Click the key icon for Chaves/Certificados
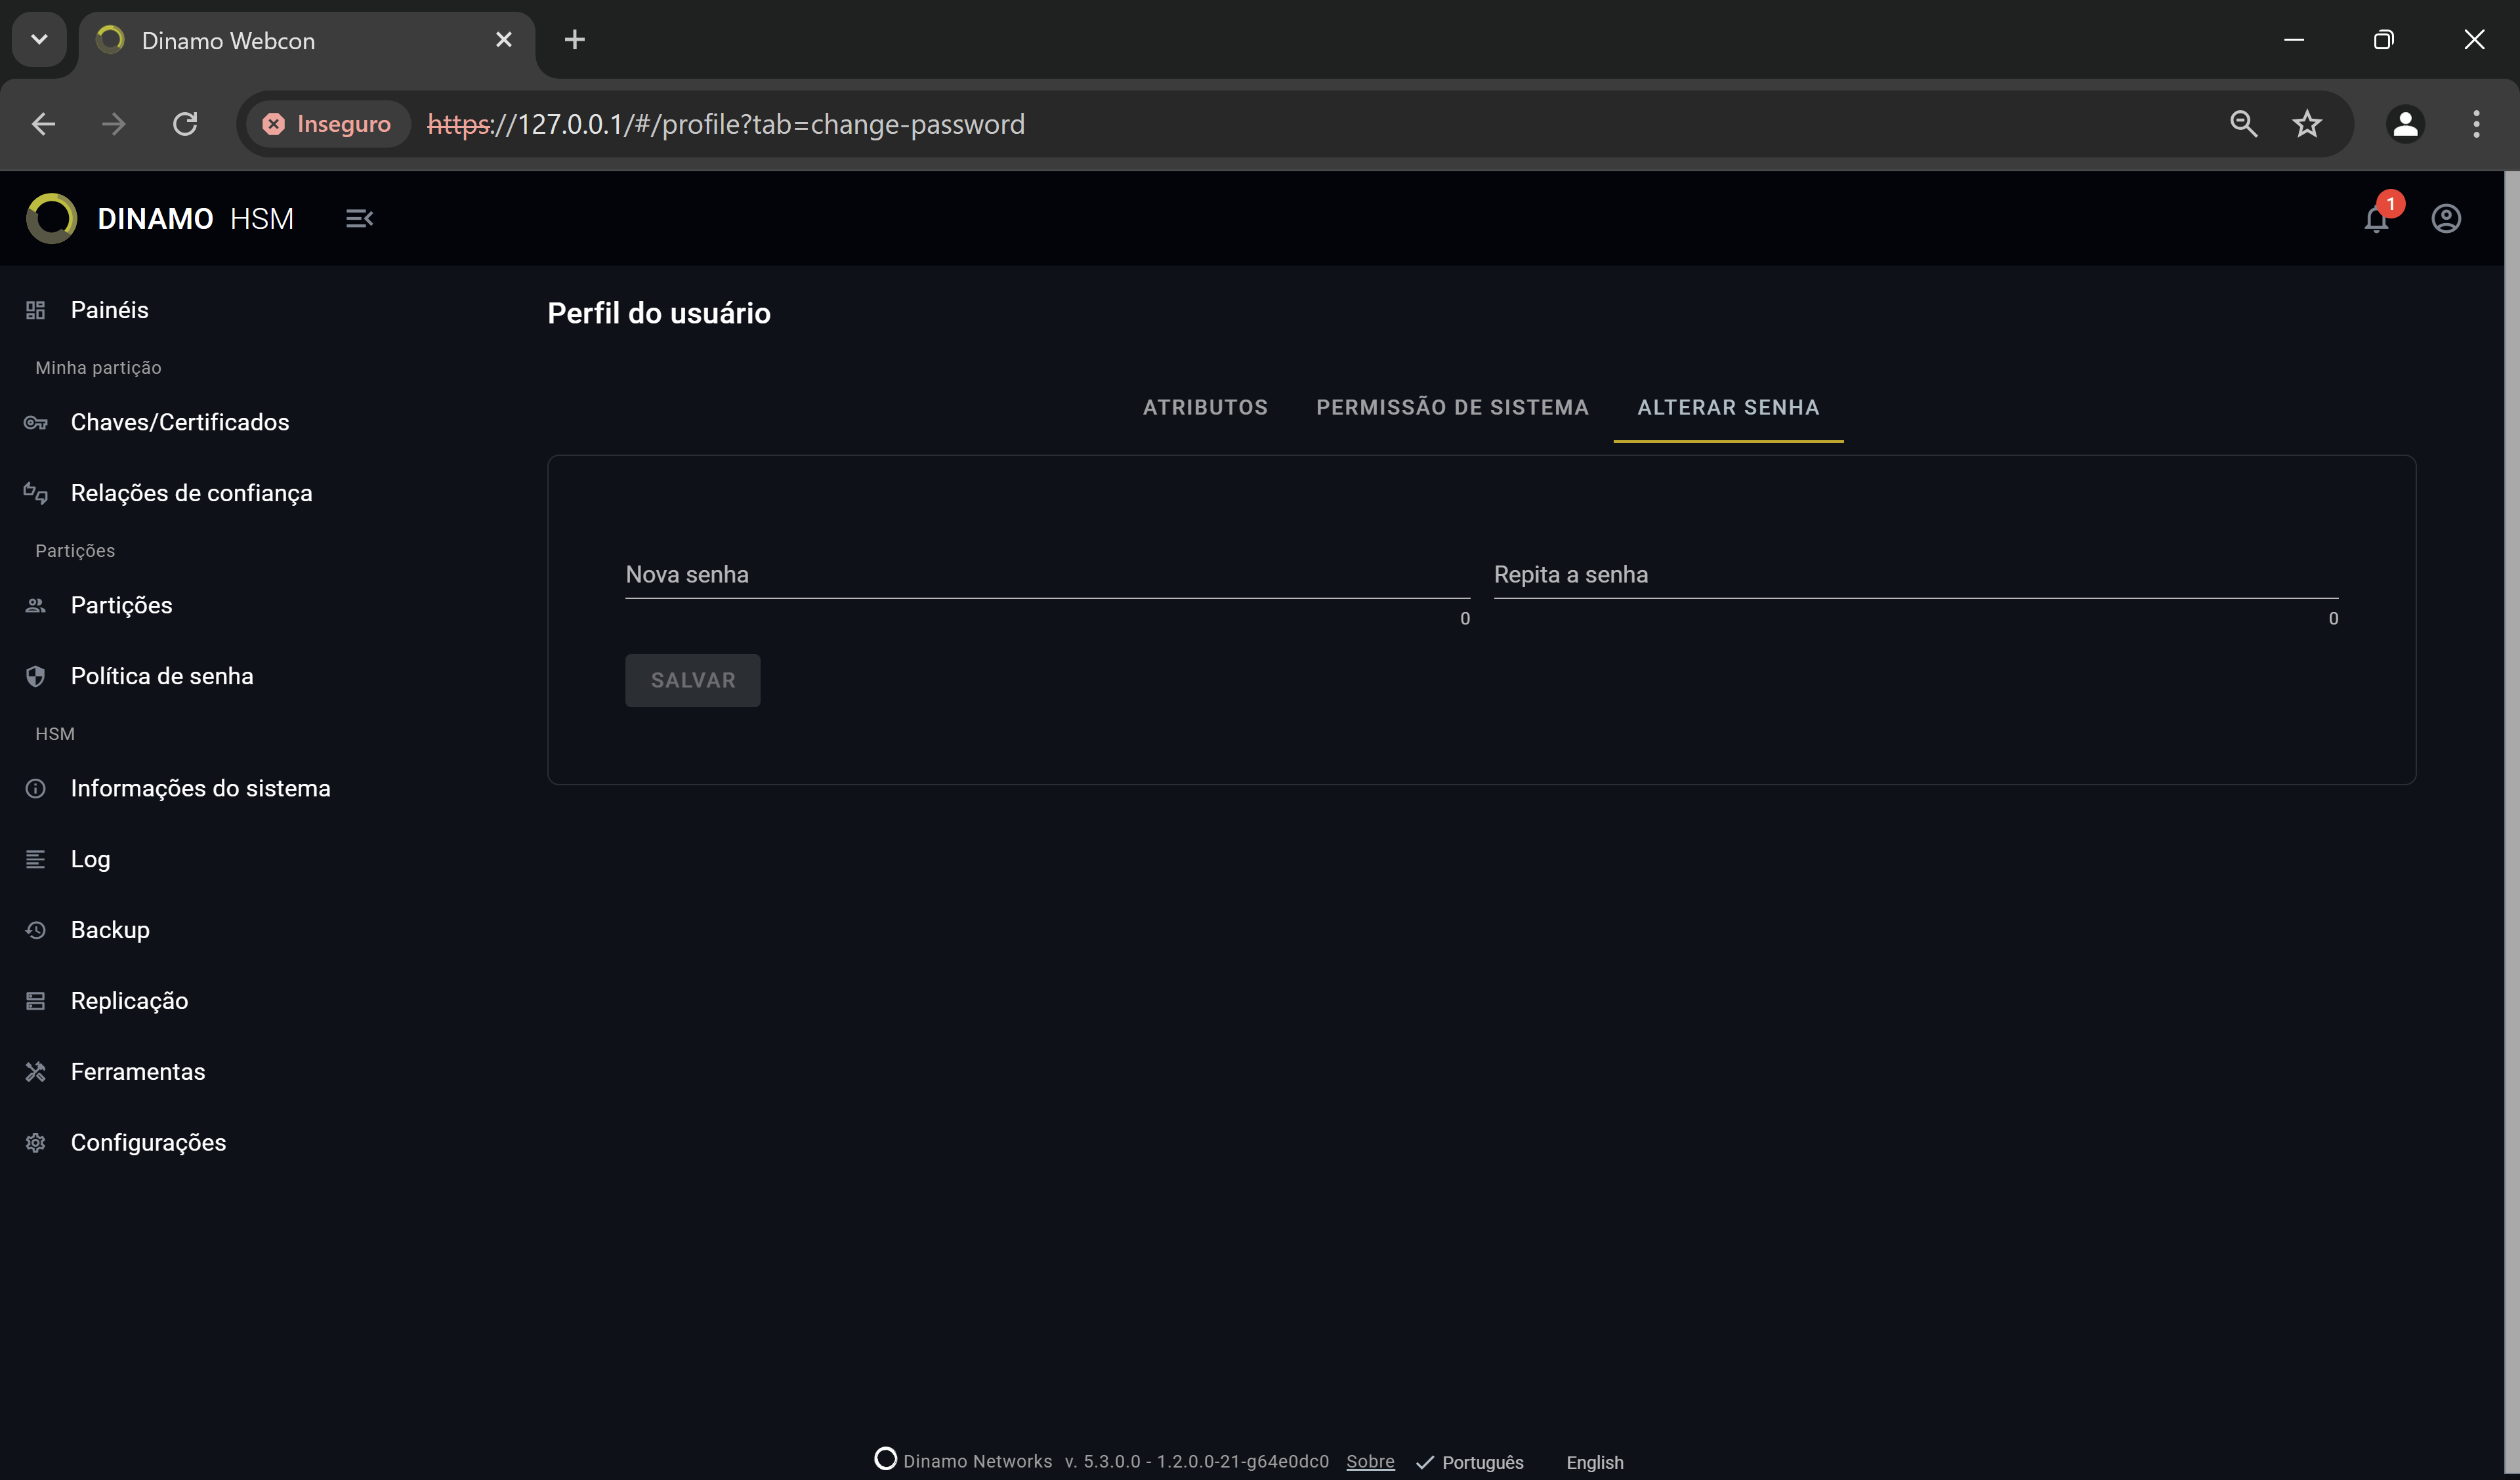Viewport: 2520px width, 1480px height. (x=35, y=422)
